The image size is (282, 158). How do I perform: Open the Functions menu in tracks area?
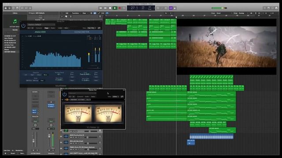(x=76, y=13)
